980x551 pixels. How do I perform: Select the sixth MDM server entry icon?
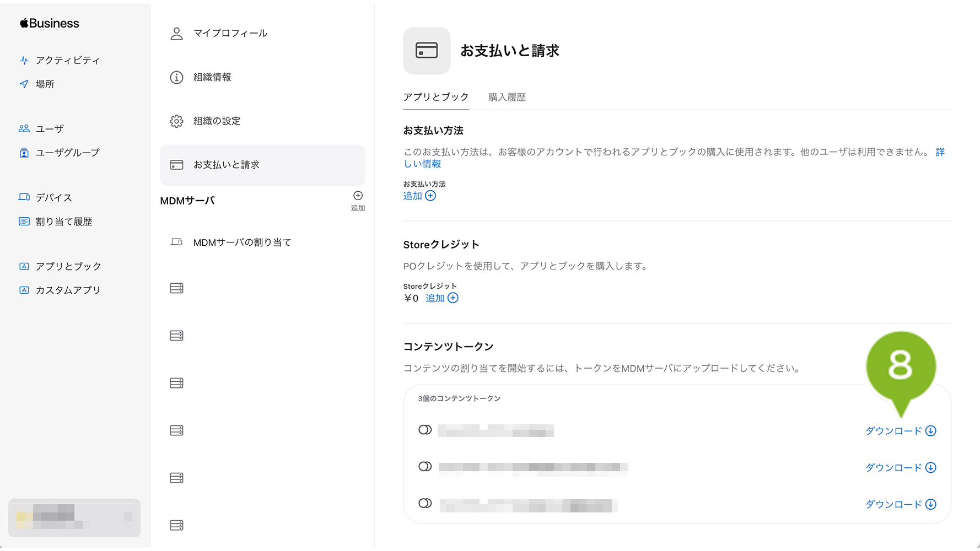pos(176,525)
